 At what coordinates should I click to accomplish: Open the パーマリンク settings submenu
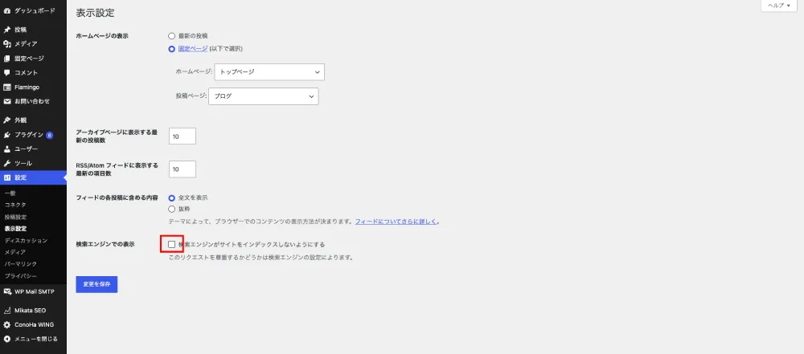coord(21,264)
